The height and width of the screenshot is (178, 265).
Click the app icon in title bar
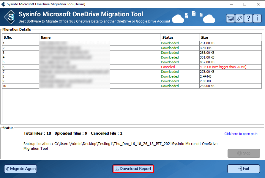[4, 4]
